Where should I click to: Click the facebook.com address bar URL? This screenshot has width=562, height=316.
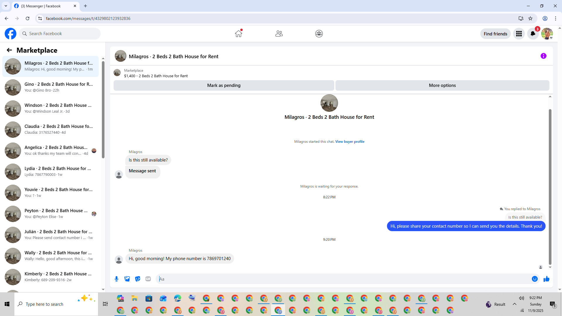pyautogui.click(x=88, y=18)
